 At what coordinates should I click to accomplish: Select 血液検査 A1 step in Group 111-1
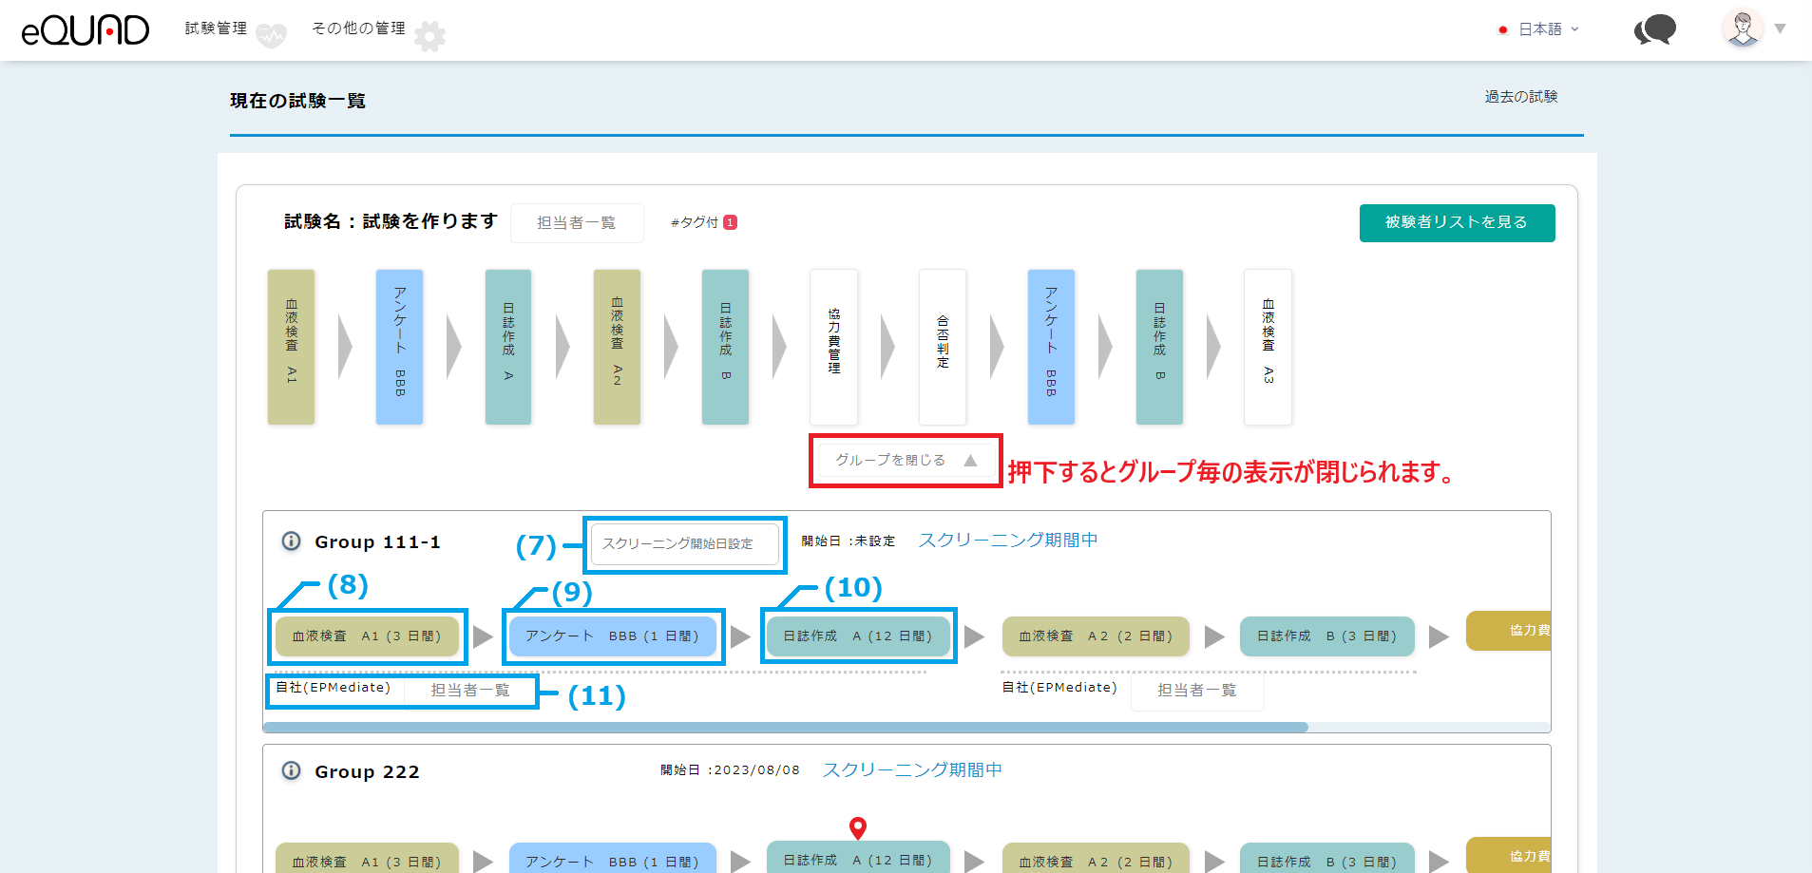(367, 636)
